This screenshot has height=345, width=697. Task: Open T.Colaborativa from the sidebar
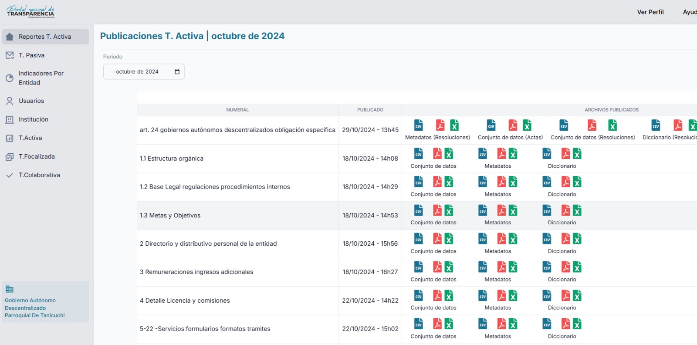(x=39, y=175)
